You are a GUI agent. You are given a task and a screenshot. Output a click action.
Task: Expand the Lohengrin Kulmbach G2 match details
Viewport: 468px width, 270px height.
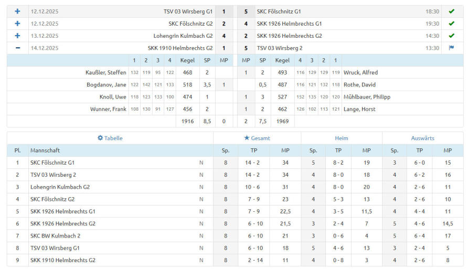point(17,36)
